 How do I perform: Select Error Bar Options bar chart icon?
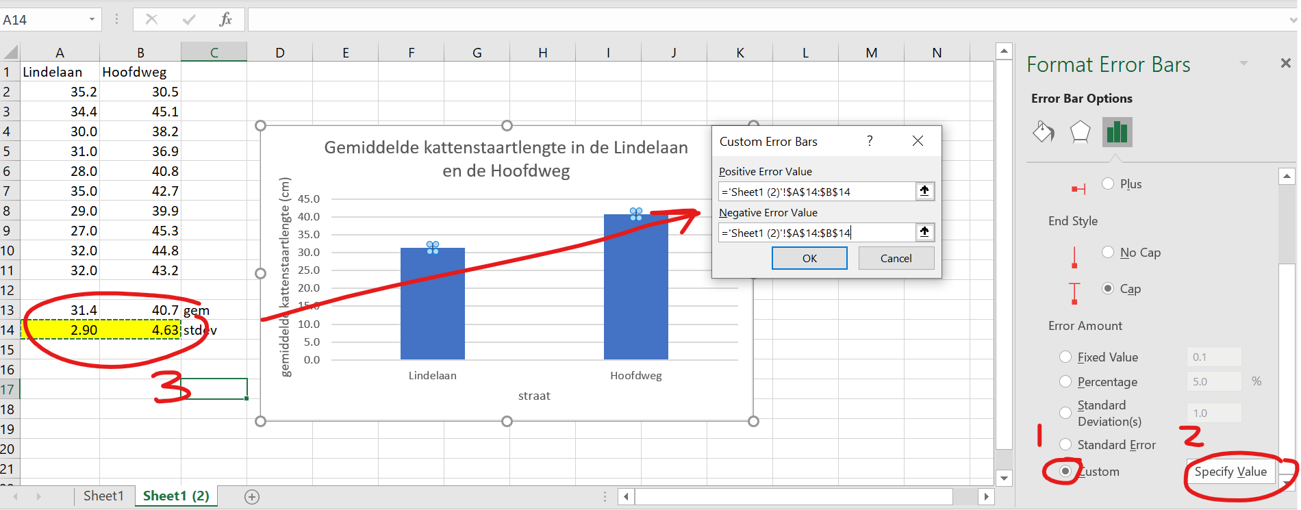tap(1117, 131)
